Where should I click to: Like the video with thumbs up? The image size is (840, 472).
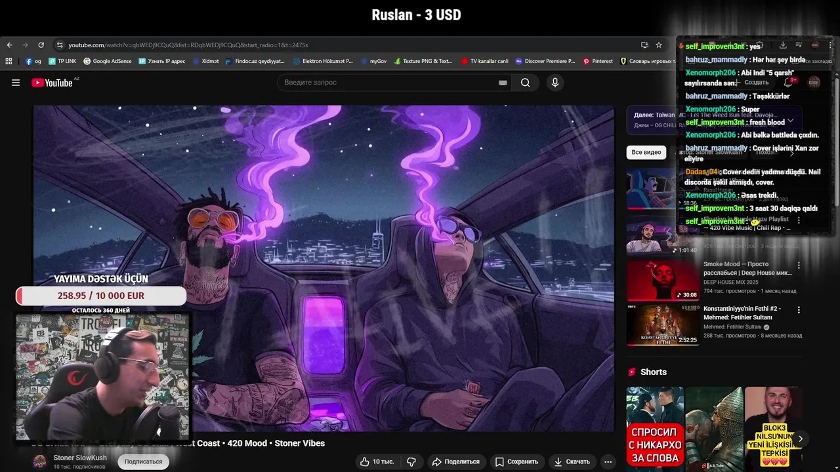(x=377, y=462)
